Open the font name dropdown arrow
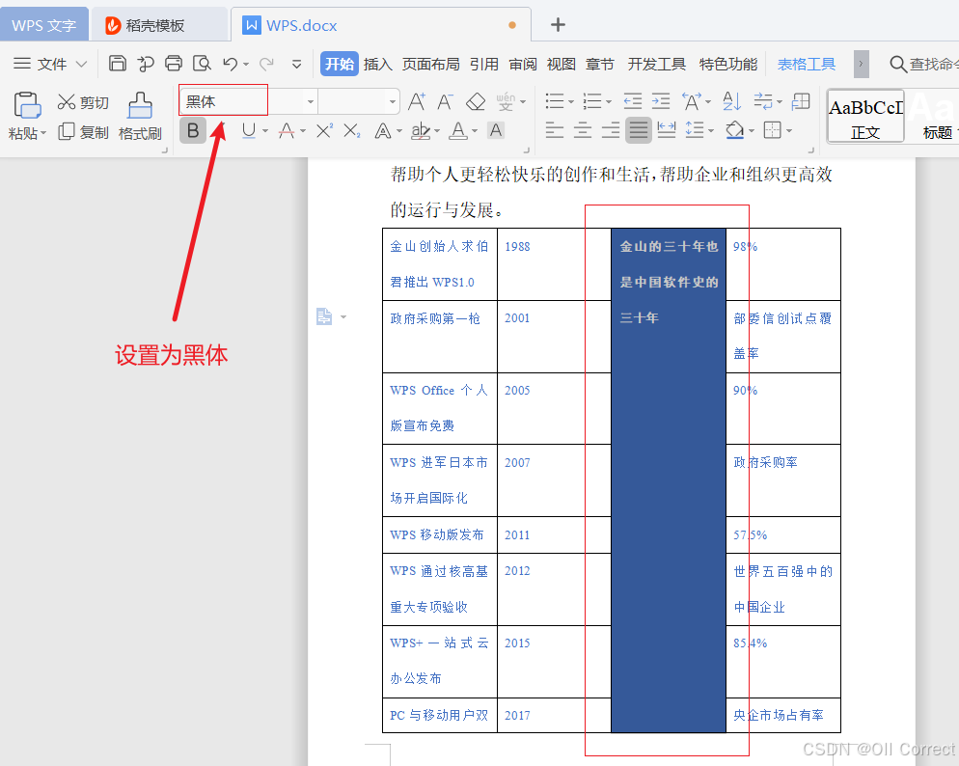This screenshot has height=766, width=959. (311, 101)
